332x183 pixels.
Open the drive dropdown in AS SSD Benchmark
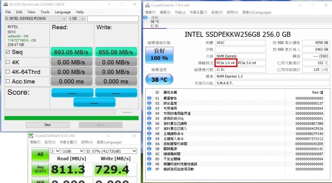point(36,18)
